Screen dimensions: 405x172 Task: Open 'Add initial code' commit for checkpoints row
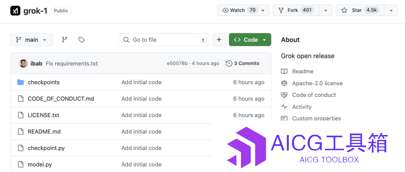click(141, 82)
